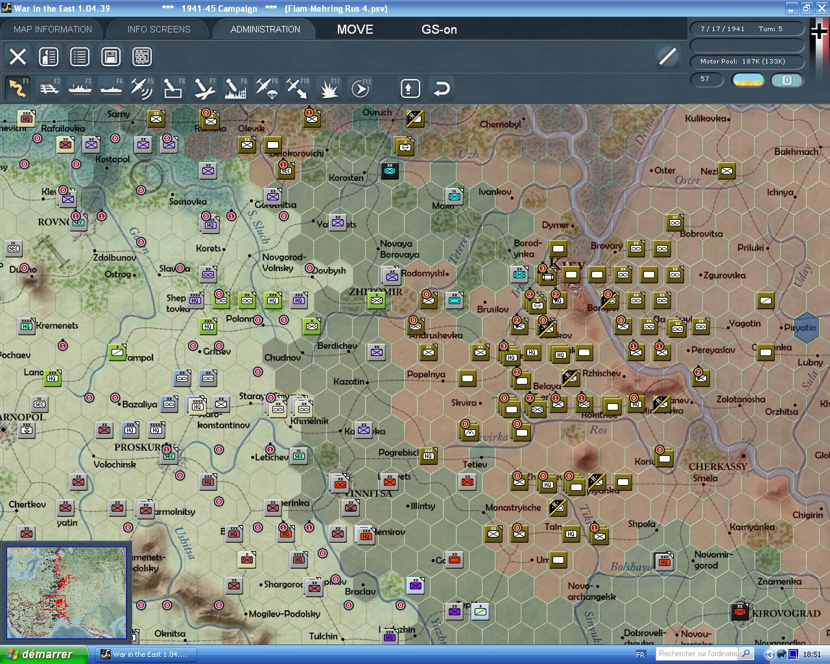
Task: Select the purple unit counter near Braclav
Action: [416, 586]
